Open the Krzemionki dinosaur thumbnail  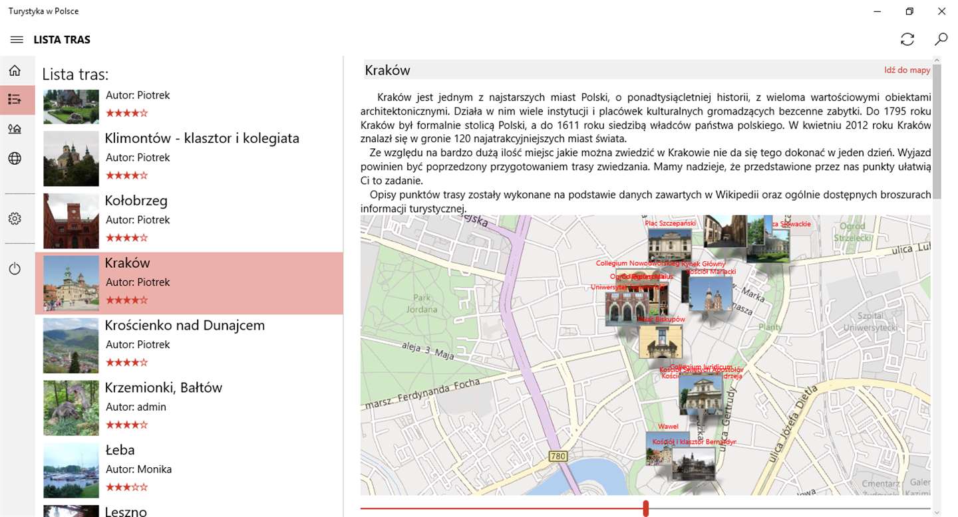pos(71,408)
